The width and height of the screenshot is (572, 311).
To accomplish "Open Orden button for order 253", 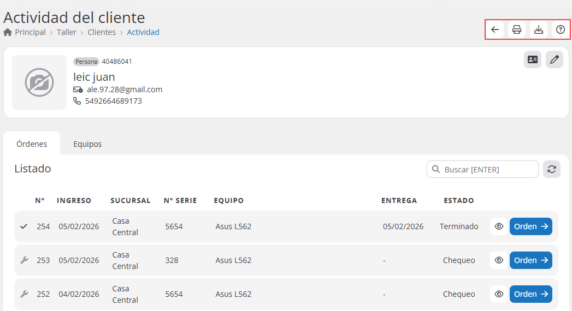I will (x=531, y=260).
